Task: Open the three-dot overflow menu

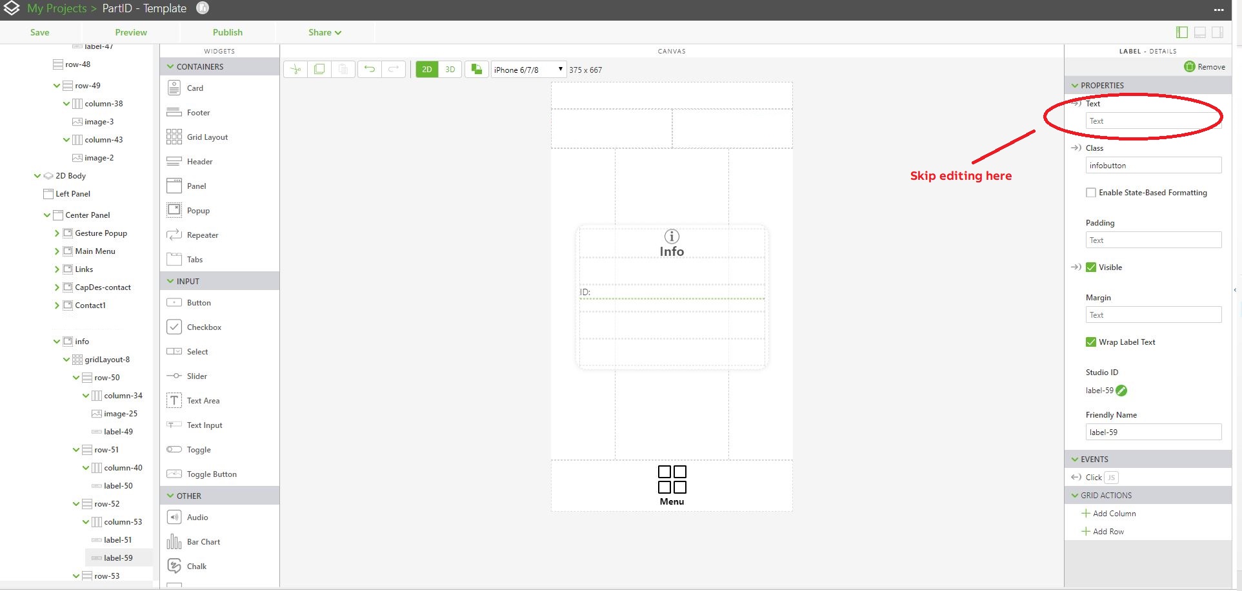Action: click(1219, 10)
